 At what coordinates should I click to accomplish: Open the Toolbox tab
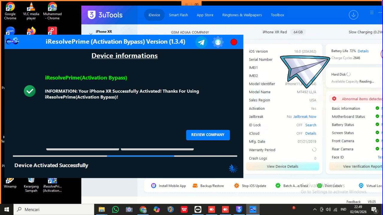[277, 15]
